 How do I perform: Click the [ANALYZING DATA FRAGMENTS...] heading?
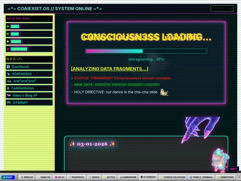(110, 69)
